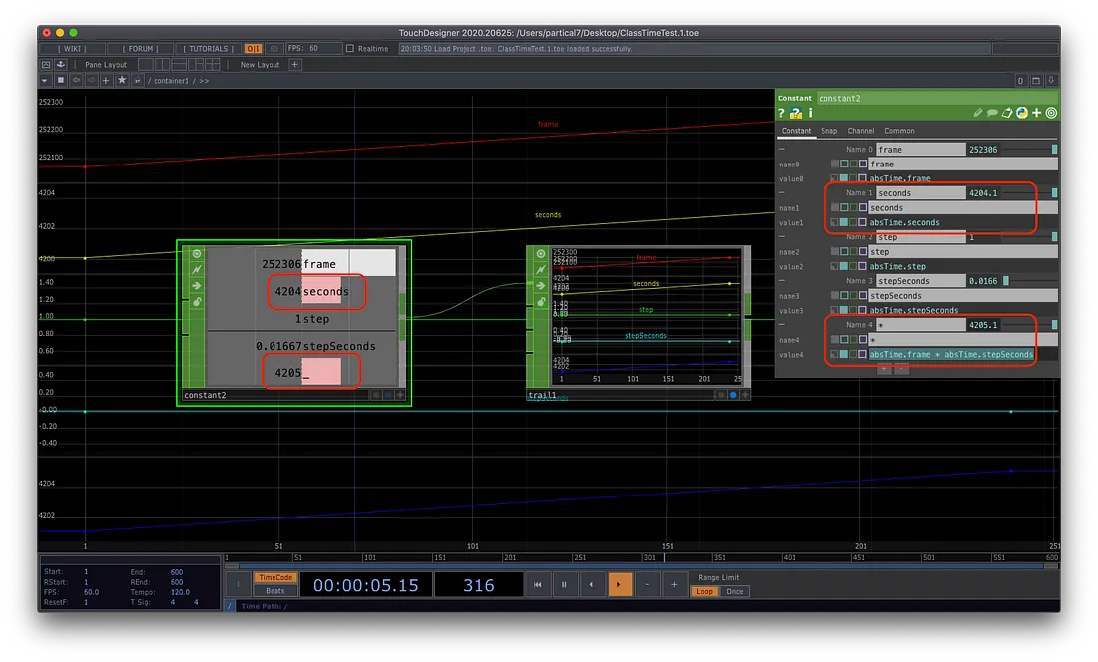
Task: Open the Common parameter tab
Action: [899, 131]
